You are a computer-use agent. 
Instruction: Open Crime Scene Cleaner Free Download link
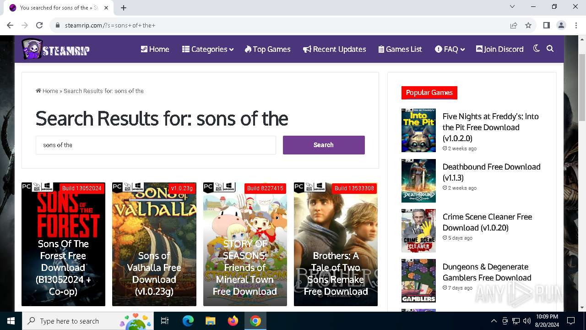487,222
